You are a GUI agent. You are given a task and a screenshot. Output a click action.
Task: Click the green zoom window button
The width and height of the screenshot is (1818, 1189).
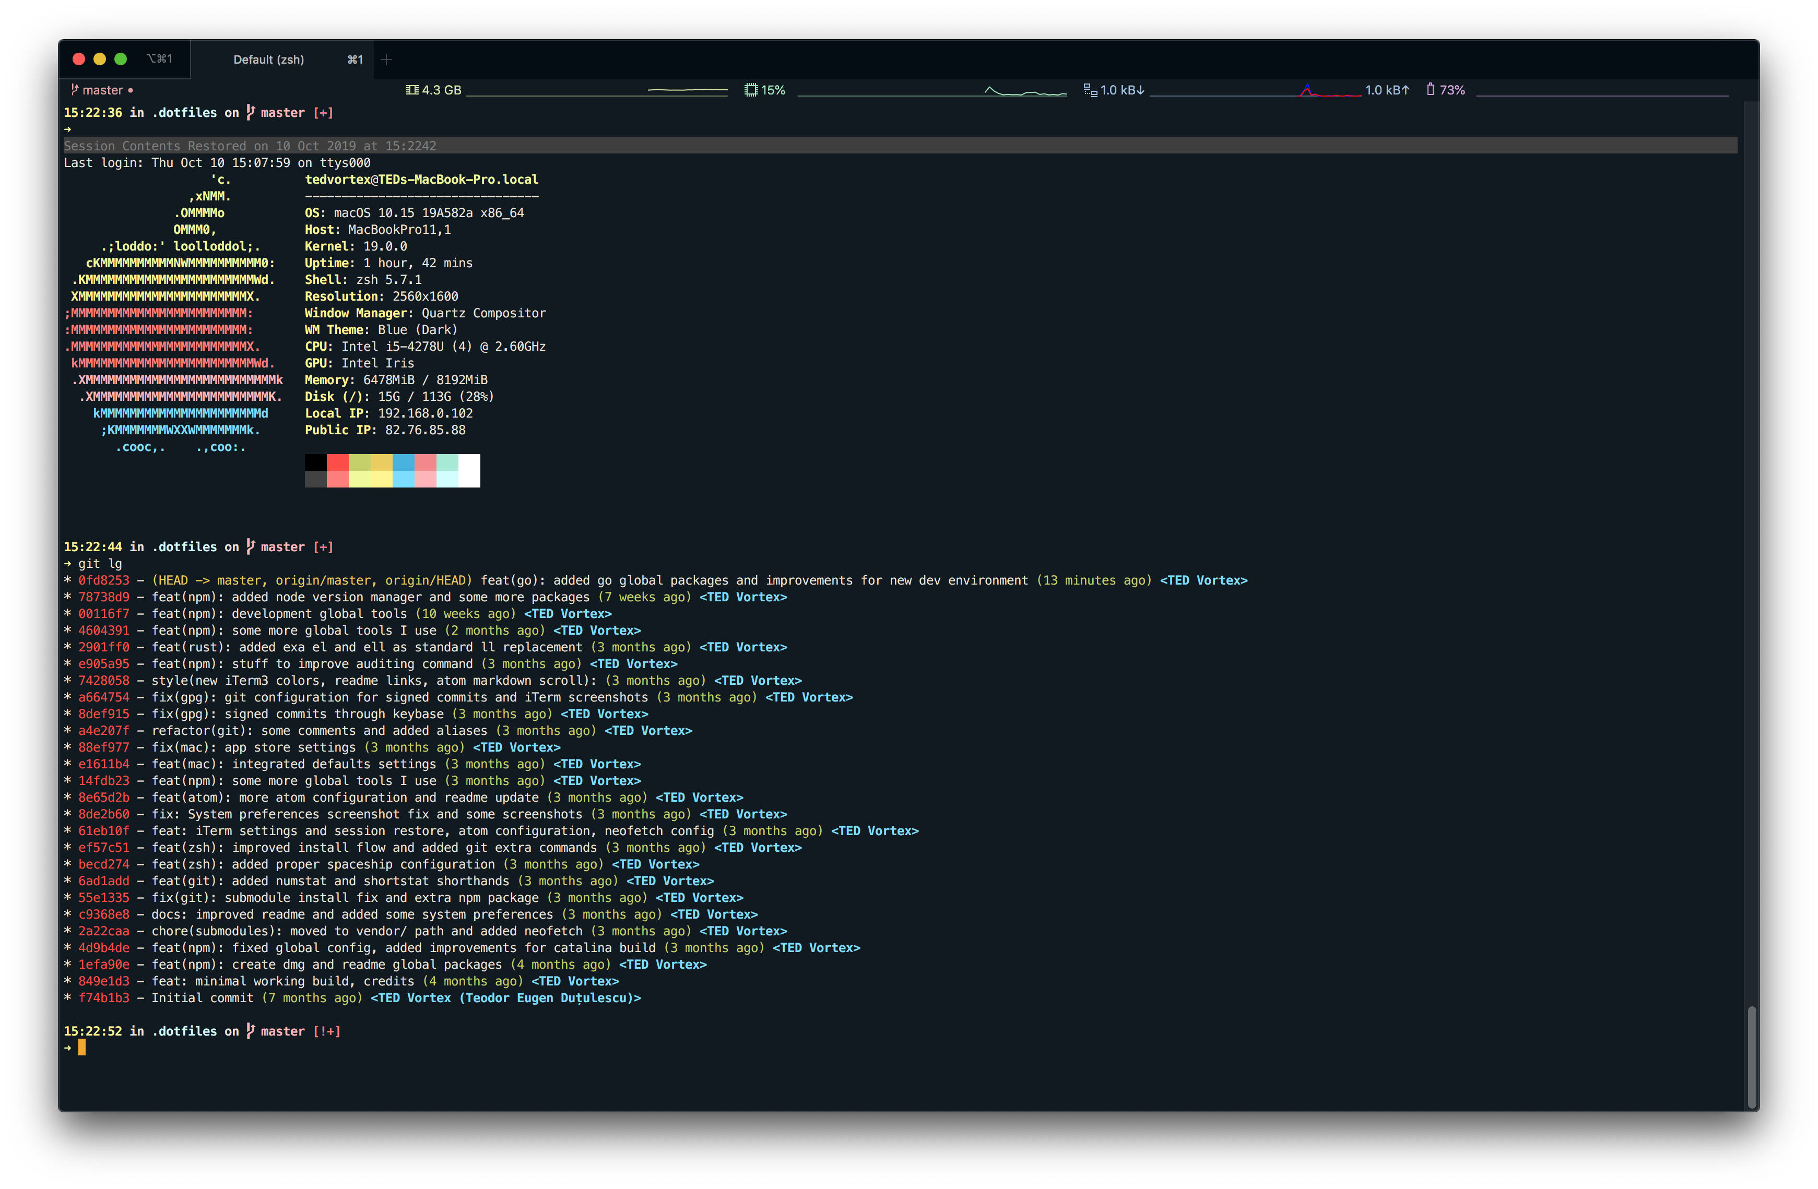pyautogui.click(x=121, y=59)
